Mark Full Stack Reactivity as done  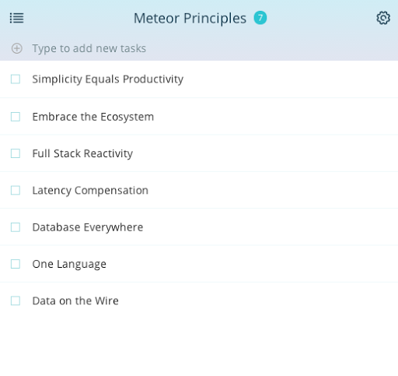click(16, 153)
